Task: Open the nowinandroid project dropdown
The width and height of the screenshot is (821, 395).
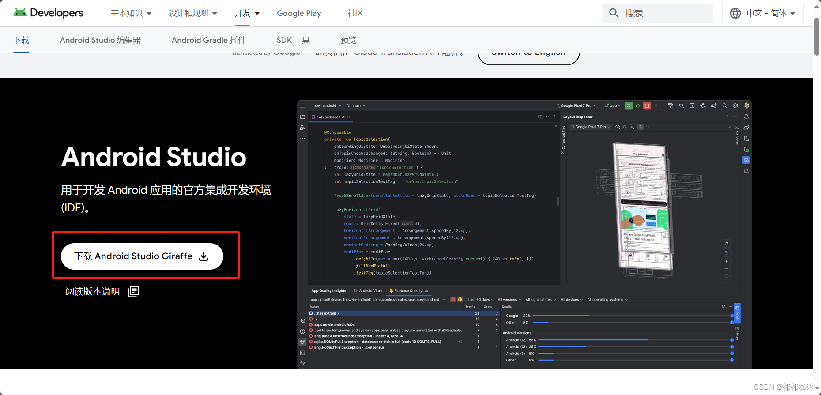Action: (327, 105)
